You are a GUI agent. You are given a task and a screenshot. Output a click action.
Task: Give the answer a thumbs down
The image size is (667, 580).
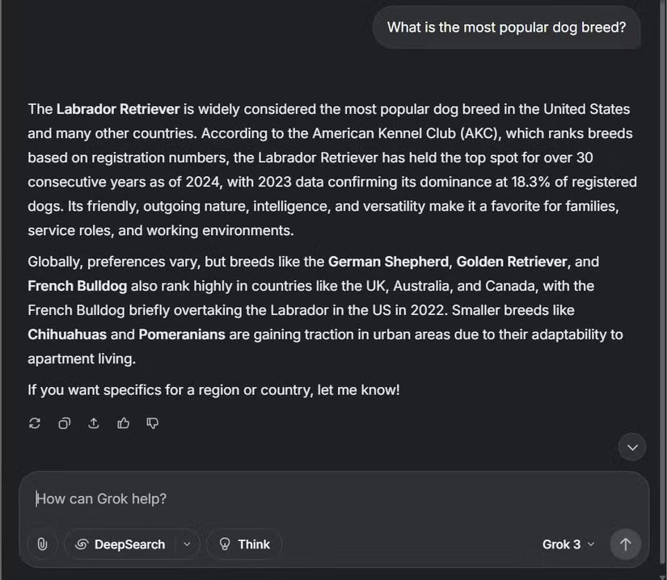click(x=152, y=423)
